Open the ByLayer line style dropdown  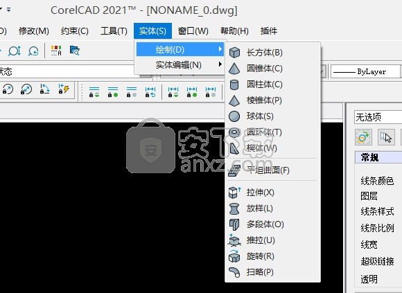(x=366, y=71)
